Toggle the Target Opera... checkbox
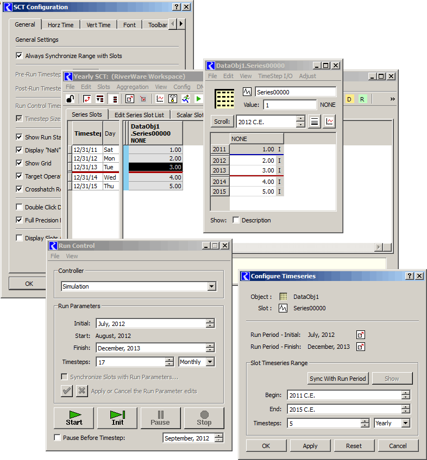 [x=19, y=176]
